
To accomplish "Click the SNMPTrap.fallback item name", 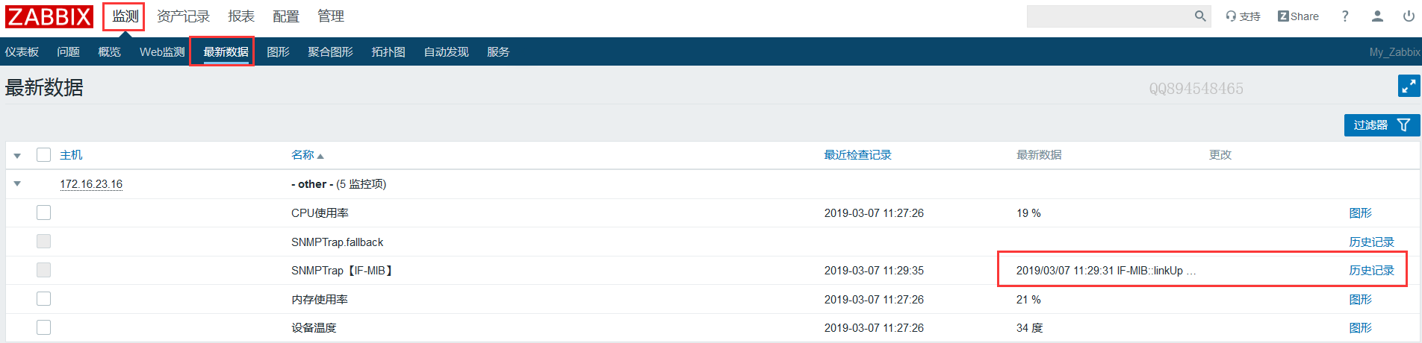I will [337, 242].
